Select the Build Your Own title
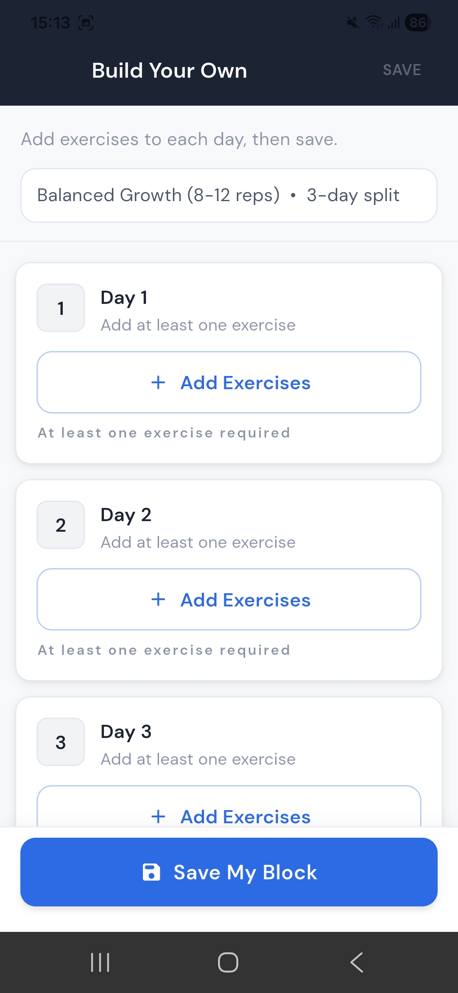 point(169,70)
